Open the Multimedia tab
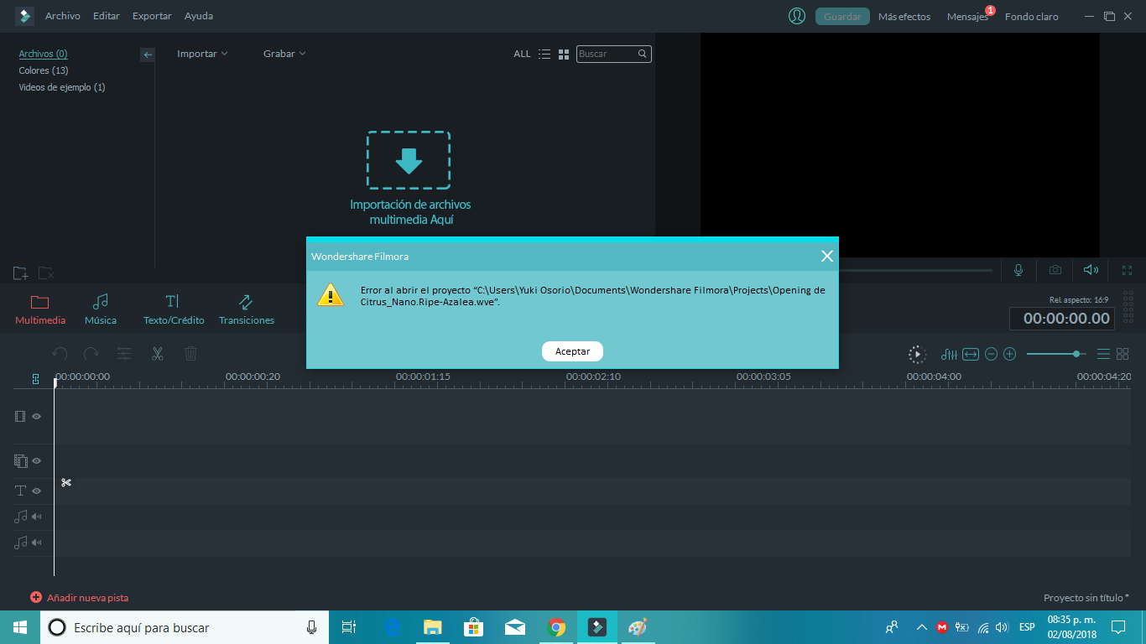This screenshot has width=1146, height=644. pos(40,309)
